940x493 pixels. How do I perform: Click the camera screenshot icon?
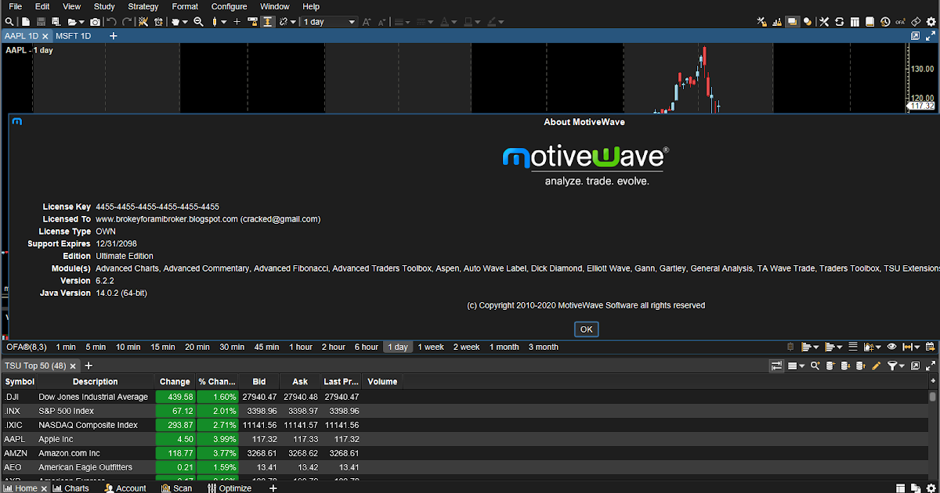tap(95, 22)
